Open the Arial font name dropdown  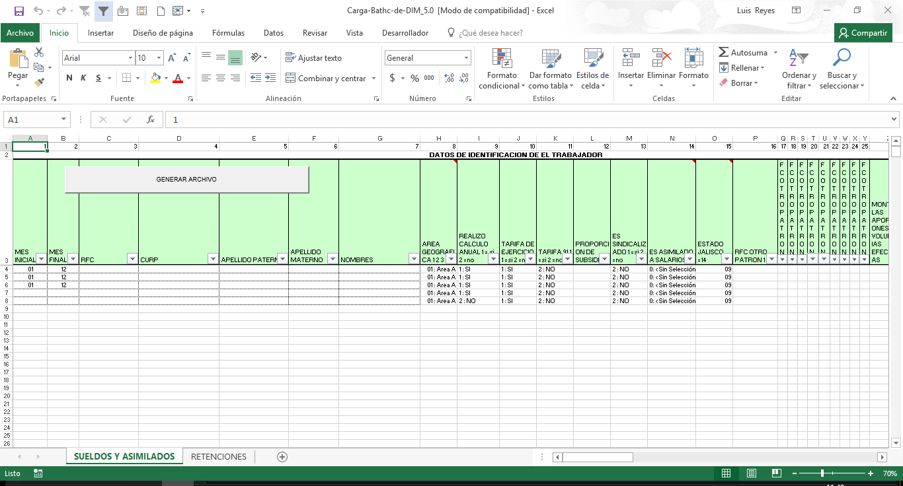point(131,58)
